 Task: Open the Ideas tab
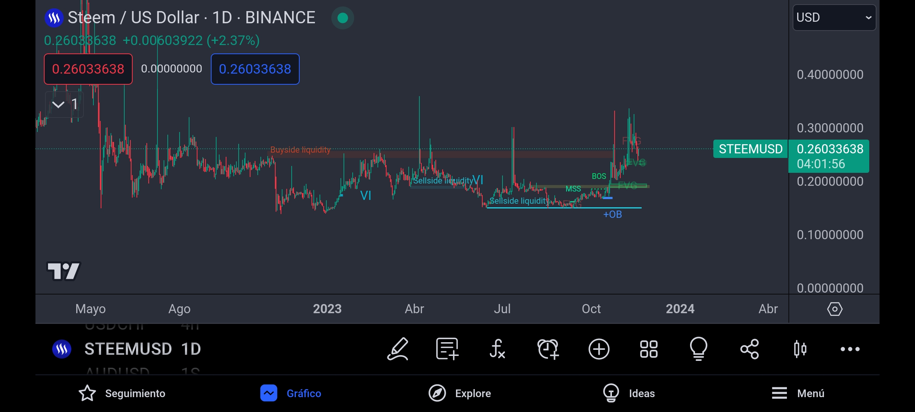click(629, 393)
